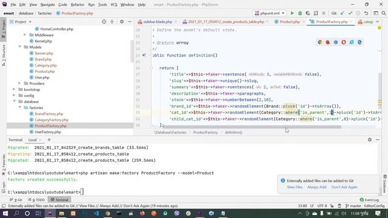Open Terminal panel settings gear

click(x=370, y=140)
